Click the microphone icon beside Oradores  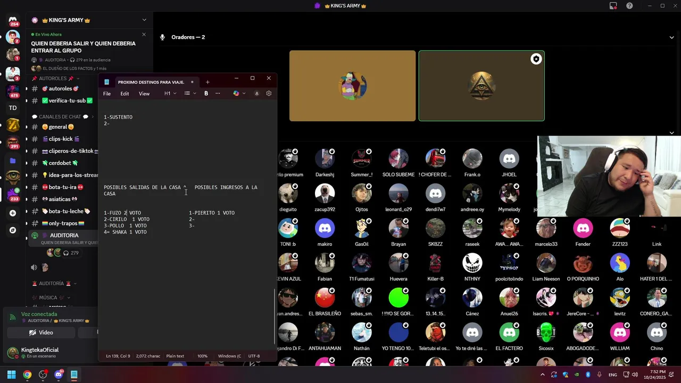[163, 37]
